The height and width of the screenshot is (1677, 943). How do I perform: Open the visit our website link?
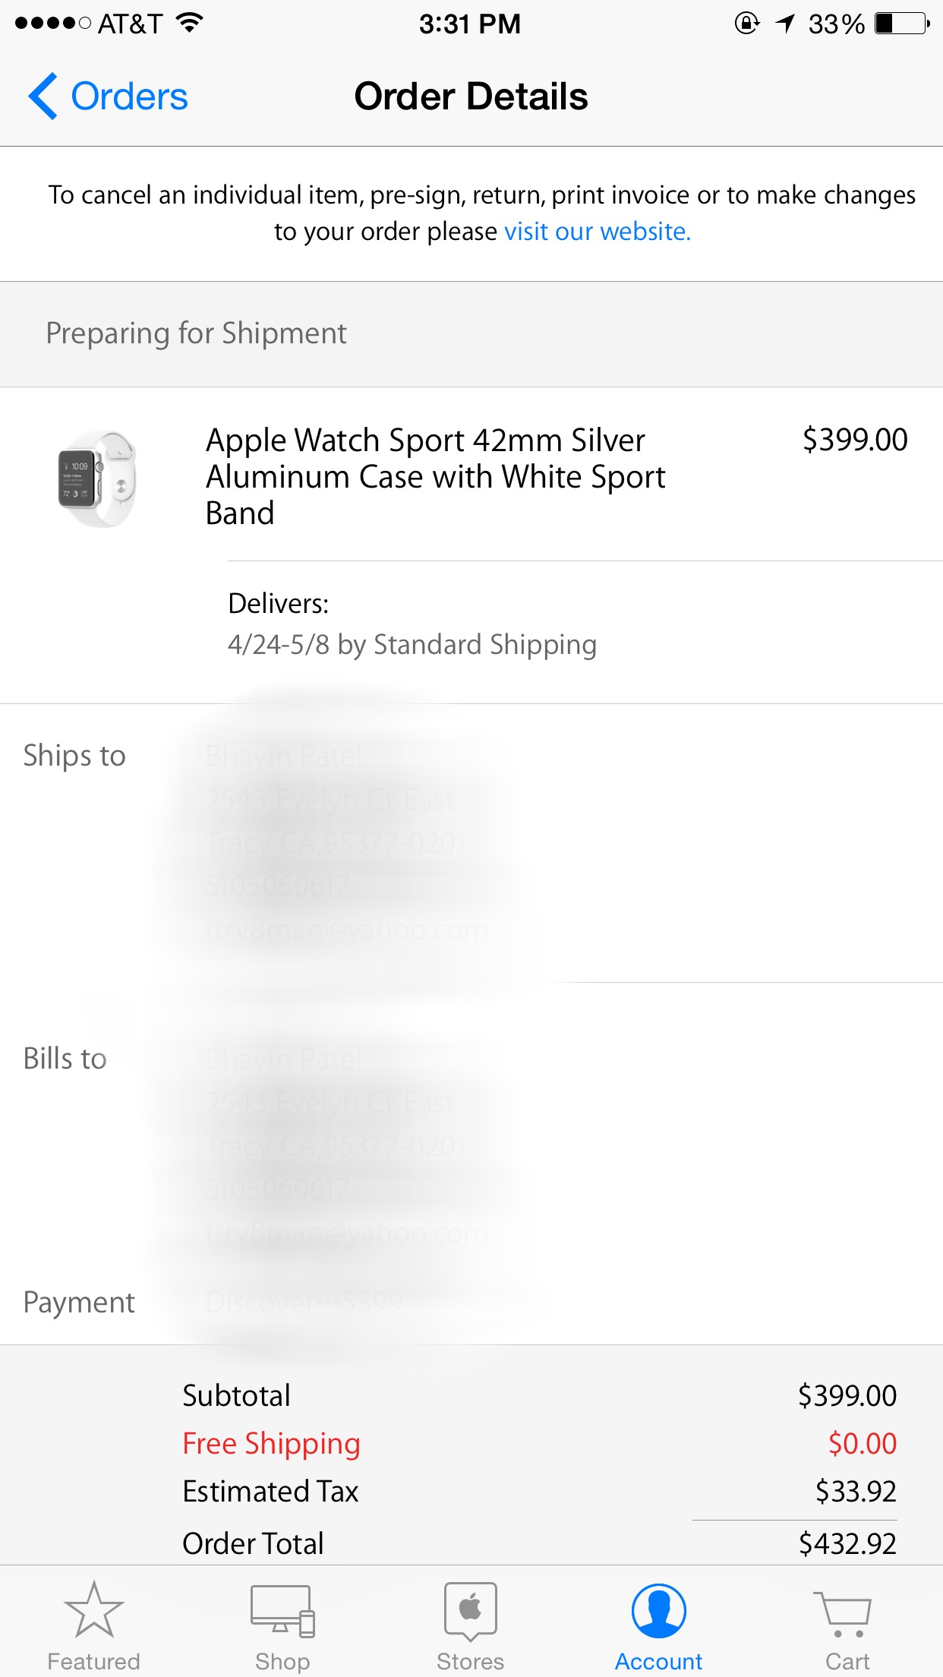(598, 231)
